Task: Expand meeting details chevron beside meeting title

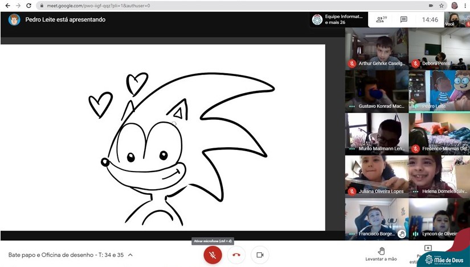Action: coord(130,255)
